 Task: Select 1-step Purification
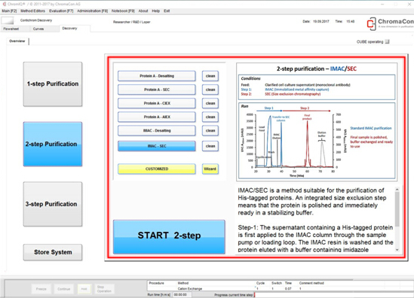point(53,84)
